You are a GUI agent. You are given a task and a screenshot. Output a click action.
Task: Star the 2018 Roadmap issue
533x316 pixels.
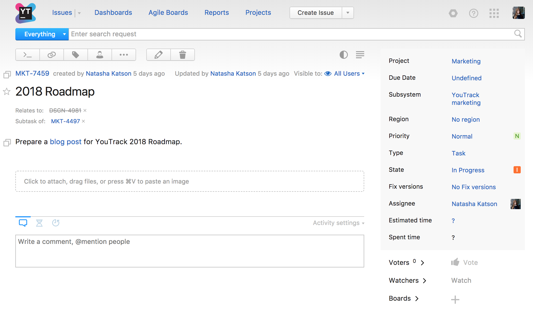(x=7, y=92)
